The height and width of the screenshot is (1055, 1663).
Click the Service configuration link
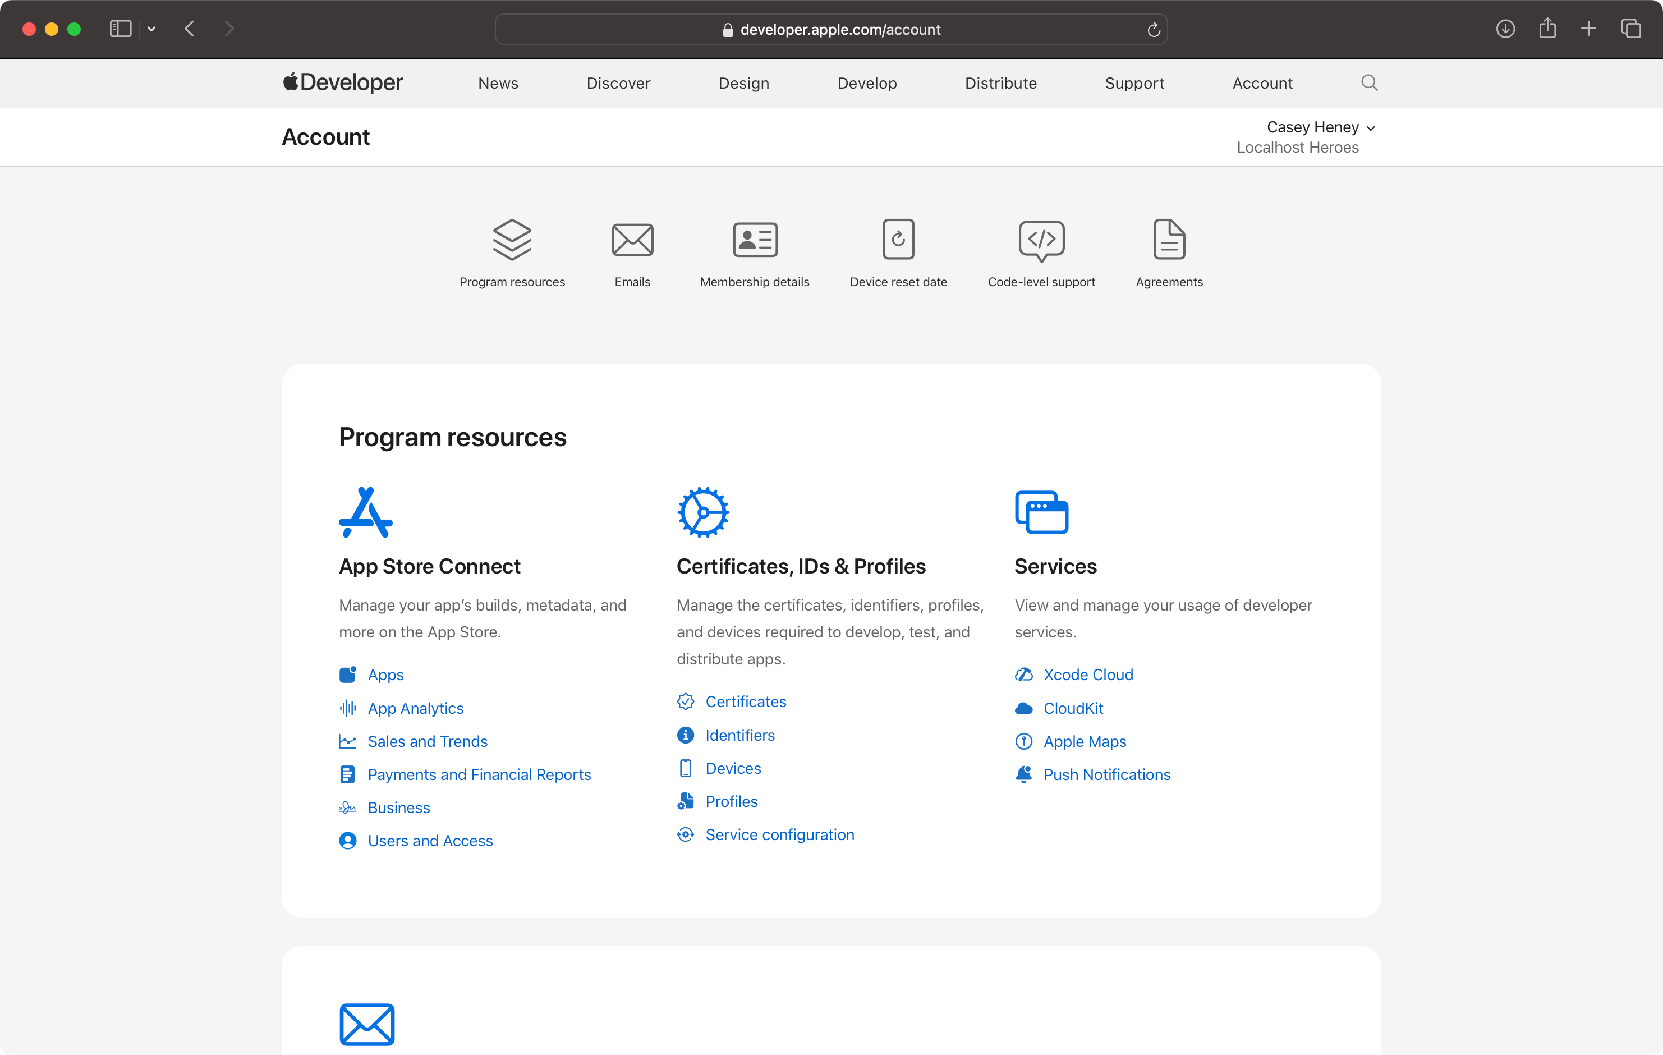[x=780, y=833]
